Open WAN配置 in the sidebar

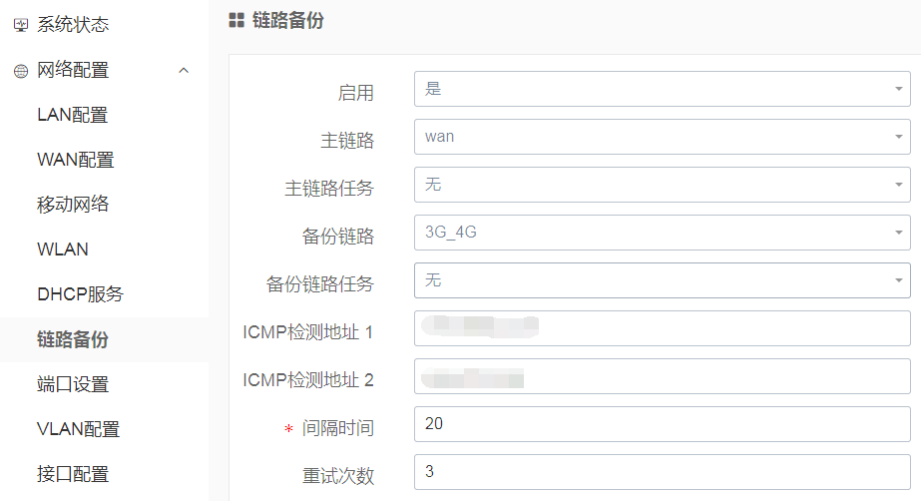tap(75, 160)
